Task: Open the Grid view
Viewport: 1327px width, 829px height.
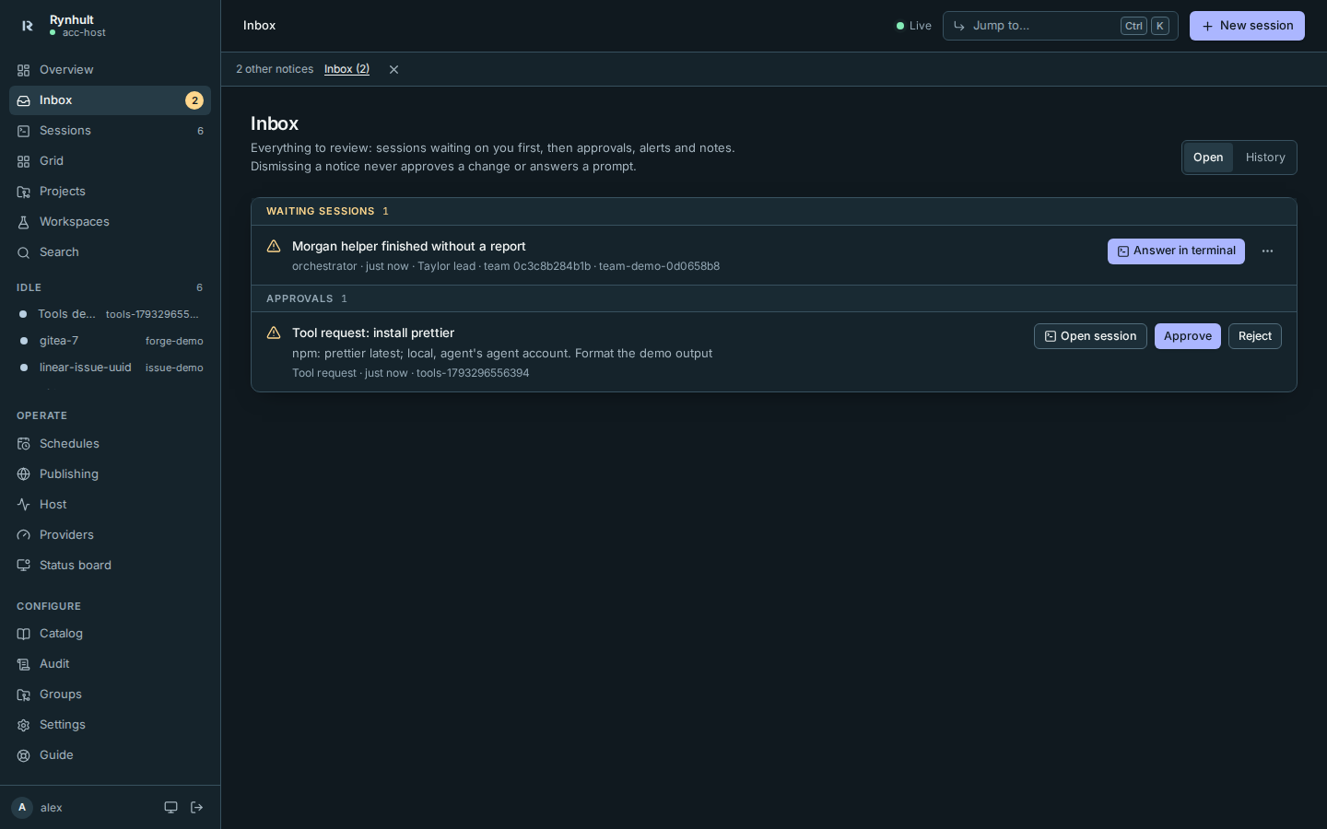Action: [x=110, y=161]
